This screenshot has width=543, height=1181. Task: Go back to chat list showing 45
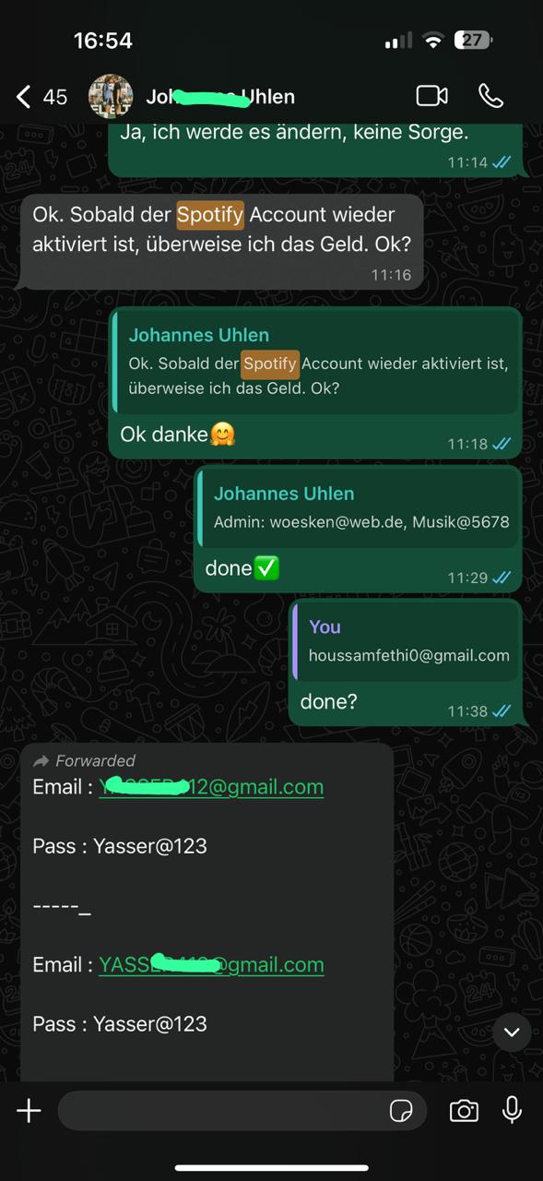[x=42, y=96]
